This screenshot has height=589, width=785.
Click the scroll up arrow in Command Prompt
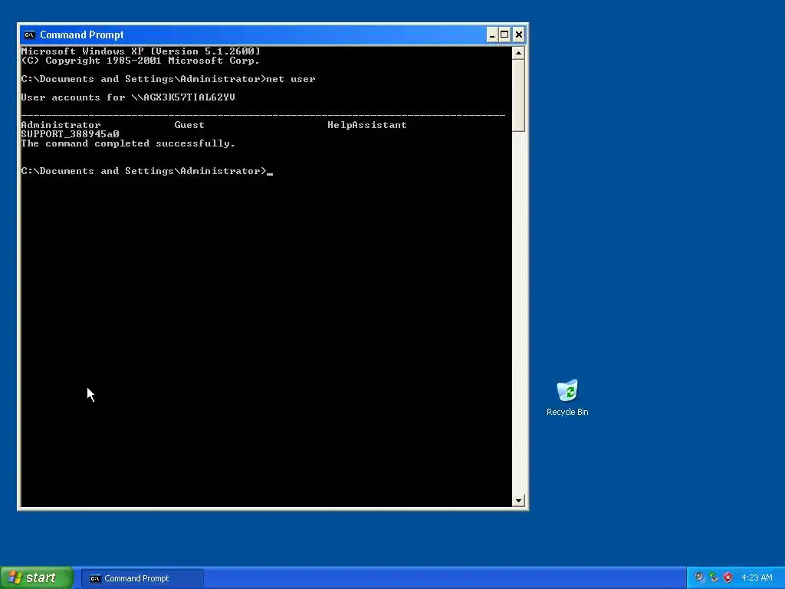[x=518, y=53]
